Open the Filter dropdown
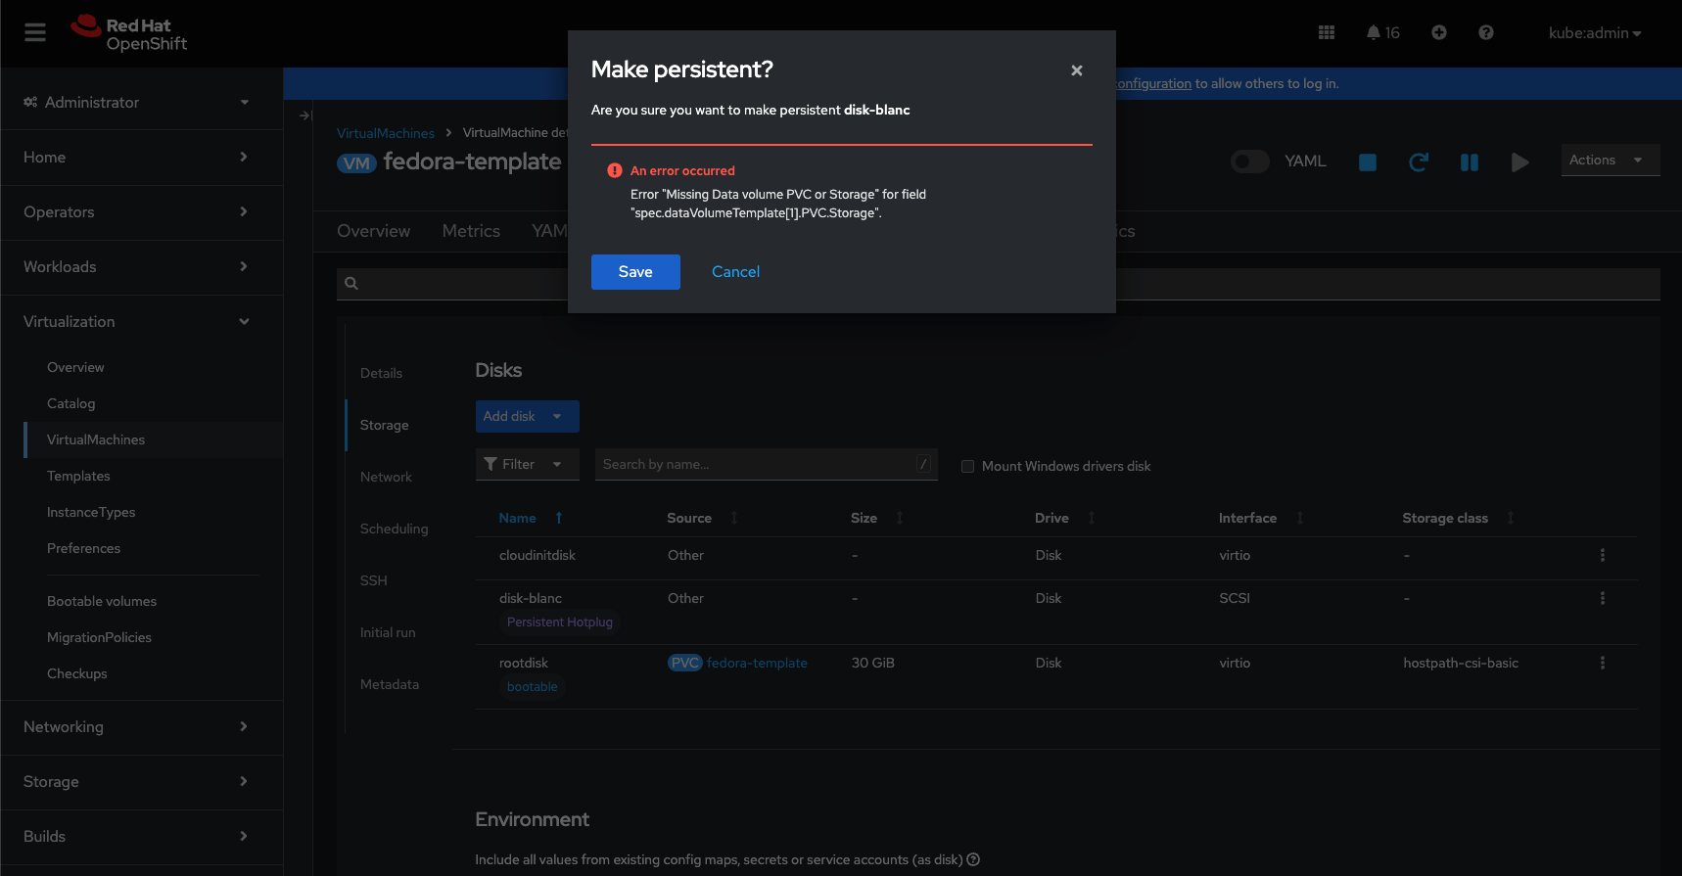The width and height of the screenshot is (1682, 876). tap(528, 464)
